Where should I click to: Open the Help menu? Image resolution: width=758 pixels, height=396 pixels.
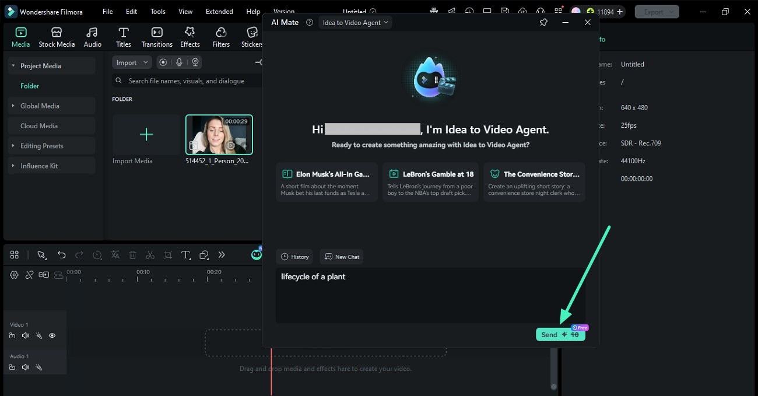click(253, 12)
